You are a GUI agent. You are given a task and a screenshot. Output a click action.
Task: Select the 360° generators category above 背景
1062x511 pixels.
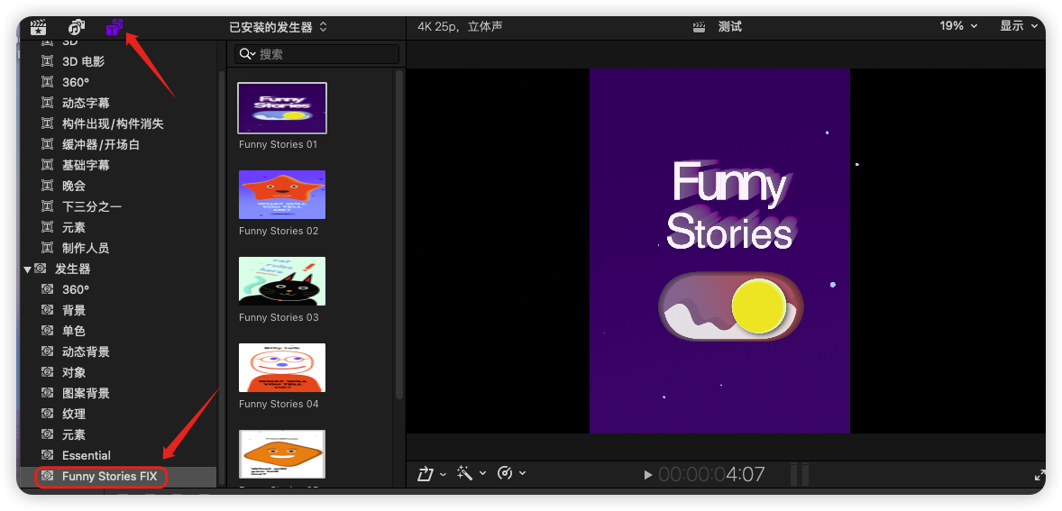coord(76,289)
